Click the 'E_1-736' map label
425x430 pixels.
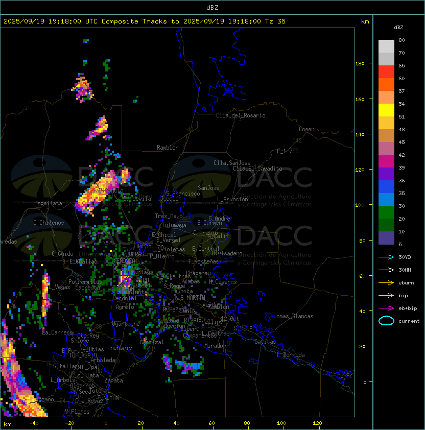tap(288, 151)
